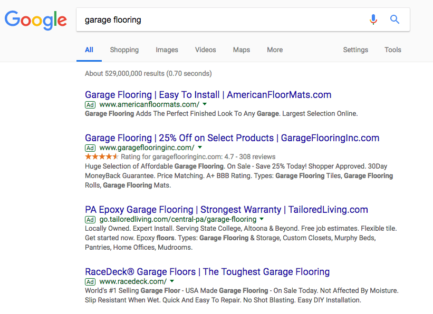Switch to the Maps tab
Image resolution: width=433 pixels, height=314 pixels.
[242, 50]
